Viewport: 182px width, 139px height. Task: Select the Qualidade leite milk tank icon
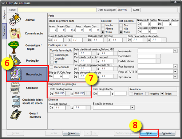click(x=16, y=102)
